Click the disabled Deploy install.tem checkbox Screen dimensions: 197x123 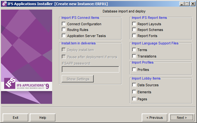64,50
